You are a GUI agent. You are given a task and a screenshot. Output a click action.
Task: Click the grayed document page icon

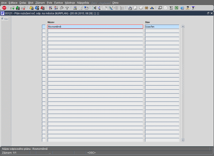pos(135,8)
